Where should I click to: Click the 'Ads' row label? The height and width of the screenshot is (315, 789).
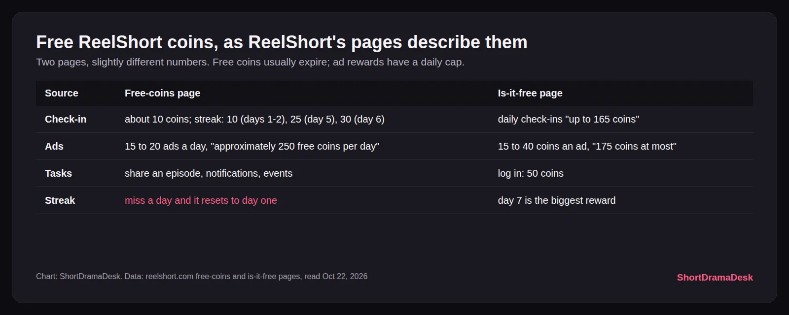(54, 146)
